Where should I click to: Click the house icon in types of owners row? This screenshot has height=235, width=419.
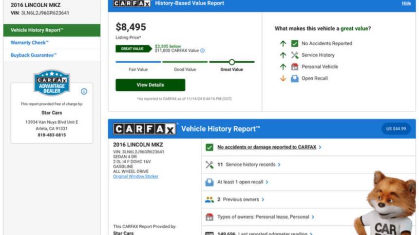(209, 217)
